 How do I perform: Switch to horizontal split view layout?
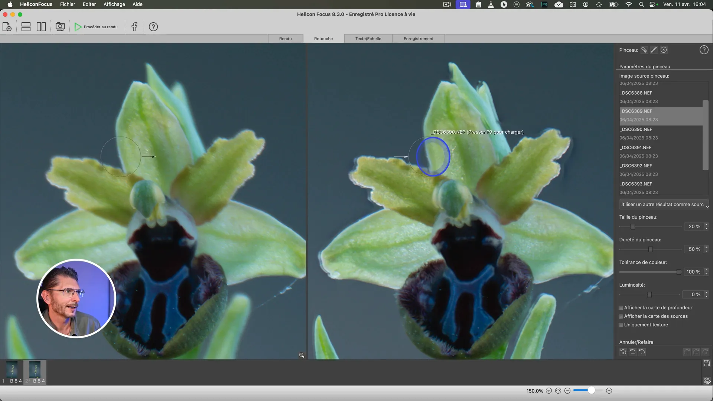tap(26, 27)
